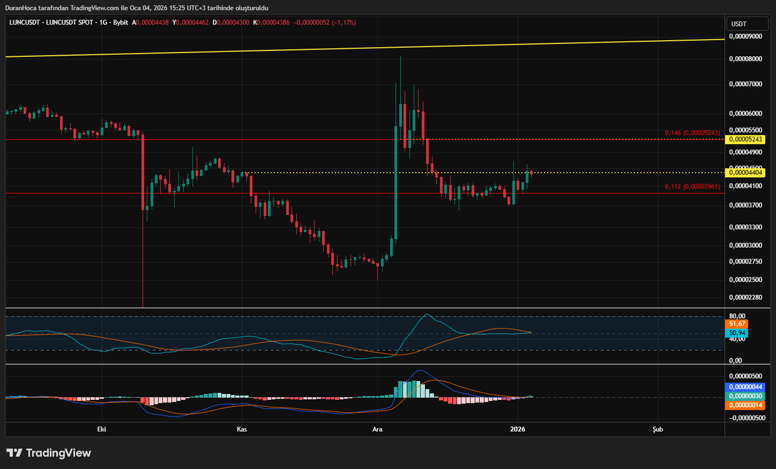Click the 0,00003700 price scale label
The width and height of the screenshot is (776, 469).
[x=746, y=205]
